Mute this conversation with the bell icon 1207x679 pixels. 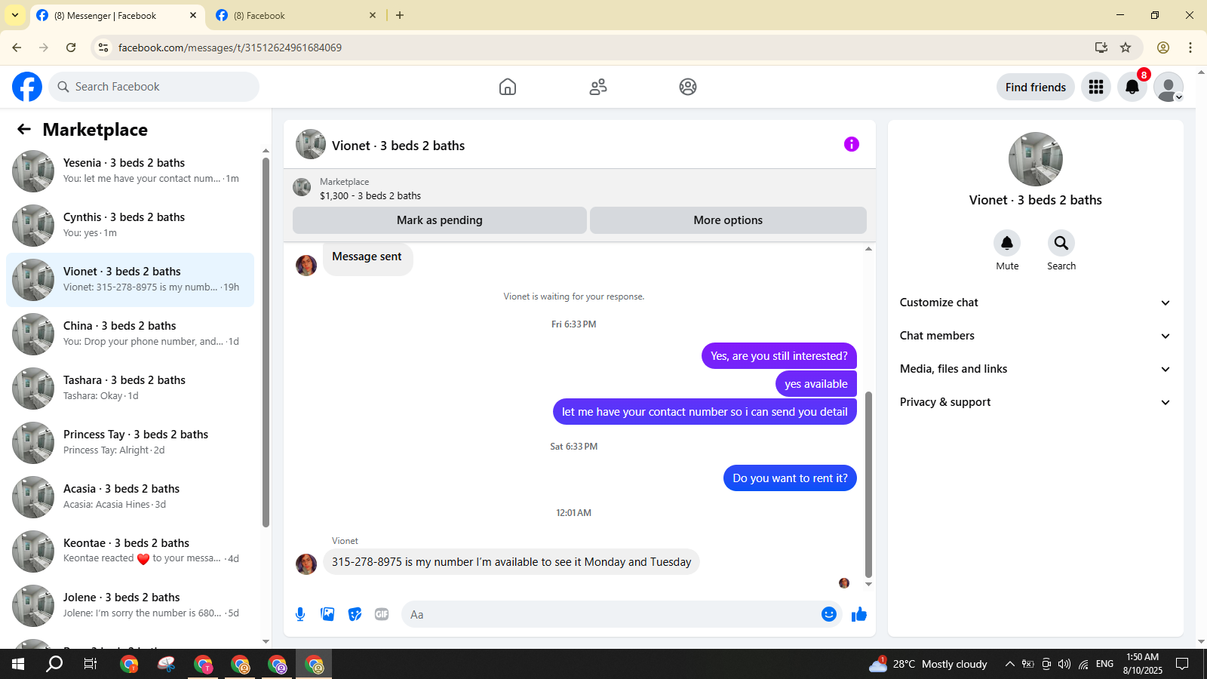point(1007,243)
